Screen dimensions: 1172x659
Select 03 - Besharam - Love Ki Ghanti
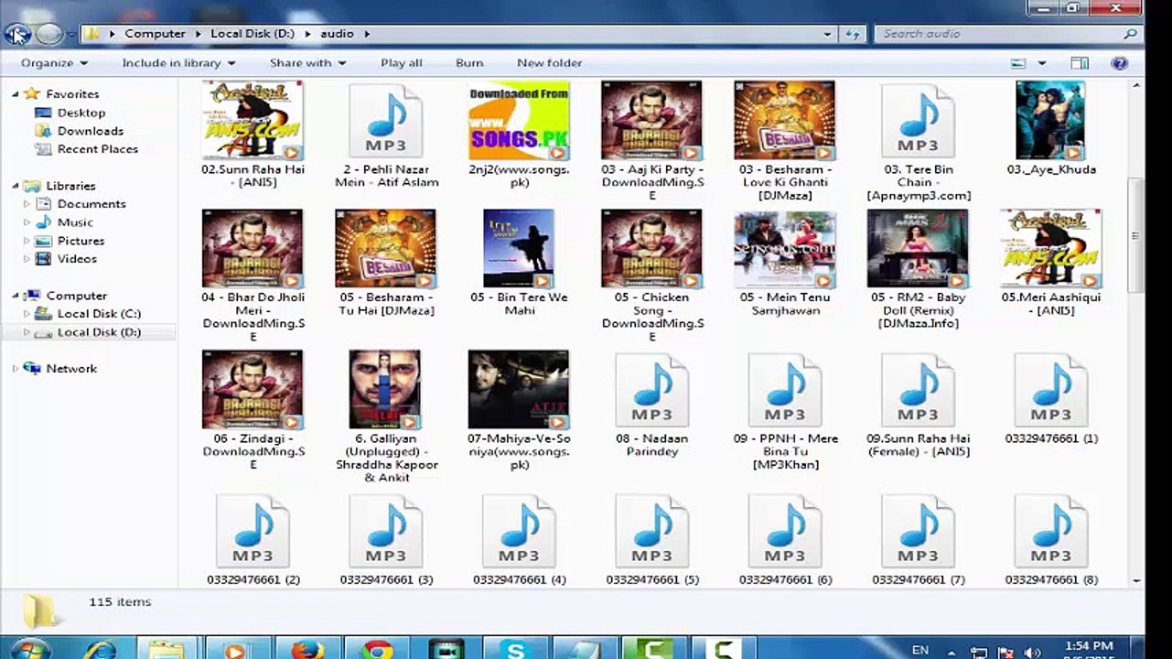coord(785,121)
